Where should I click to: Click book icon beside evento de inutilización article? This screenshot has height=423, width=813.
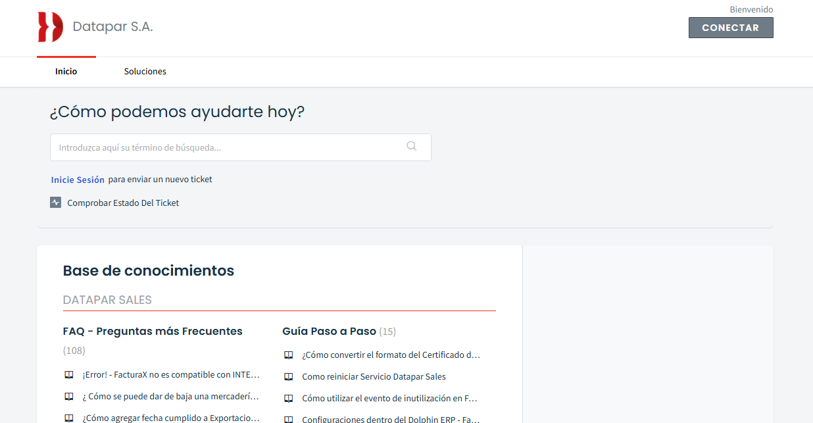point(288,399)
